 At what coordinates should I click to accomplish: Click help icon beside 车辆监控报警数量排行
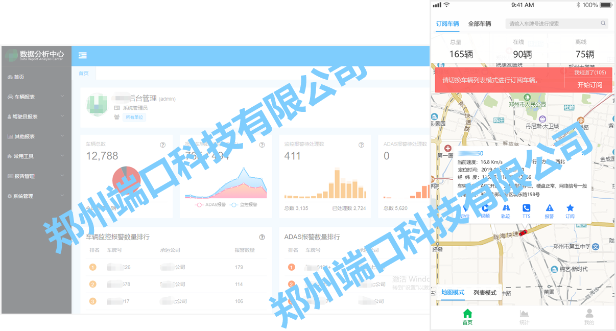(x=262, y=237)
